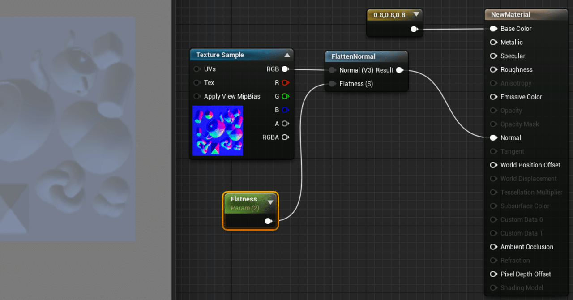The image size is (573, 300).
Task: Select the R channel output pin
Action: coord(285,82)
